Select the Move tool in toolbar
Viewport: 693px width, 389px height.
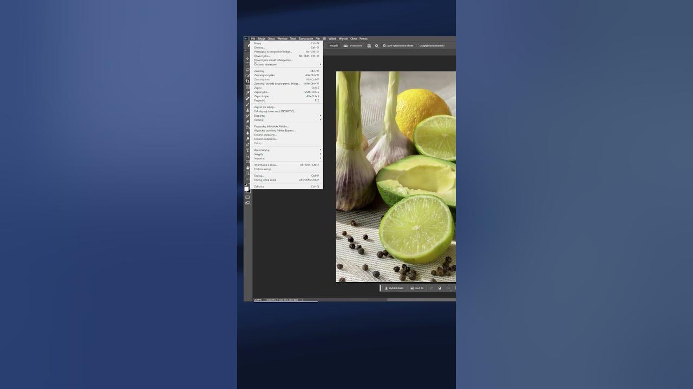point(247,58)
